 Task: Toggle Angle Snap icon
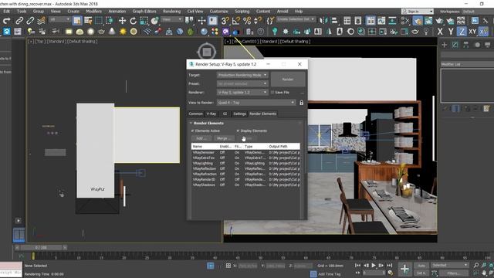point(236,21)
